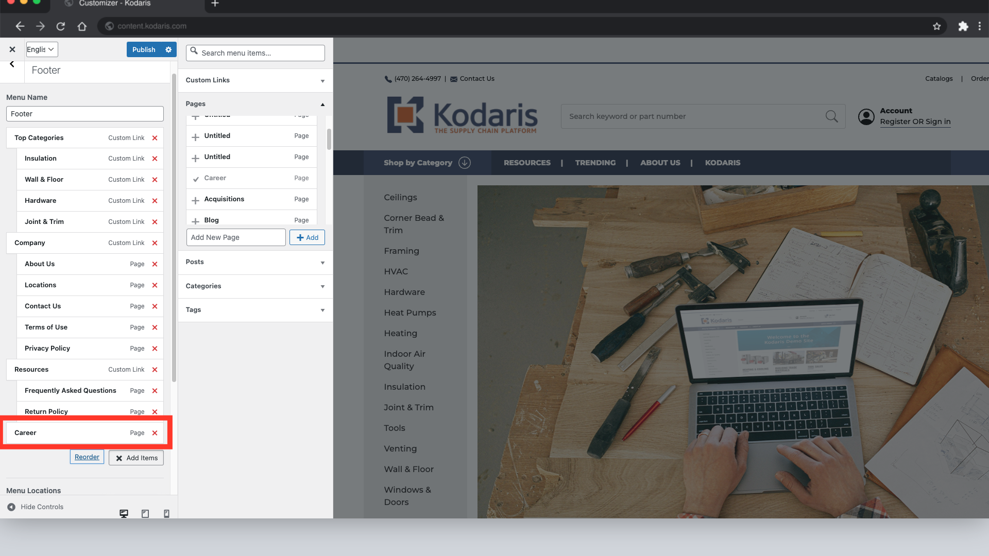The height and width of the screenshot is (556, 989).
Task: Toggle the checked Career page item
Action: click(196, 179)
